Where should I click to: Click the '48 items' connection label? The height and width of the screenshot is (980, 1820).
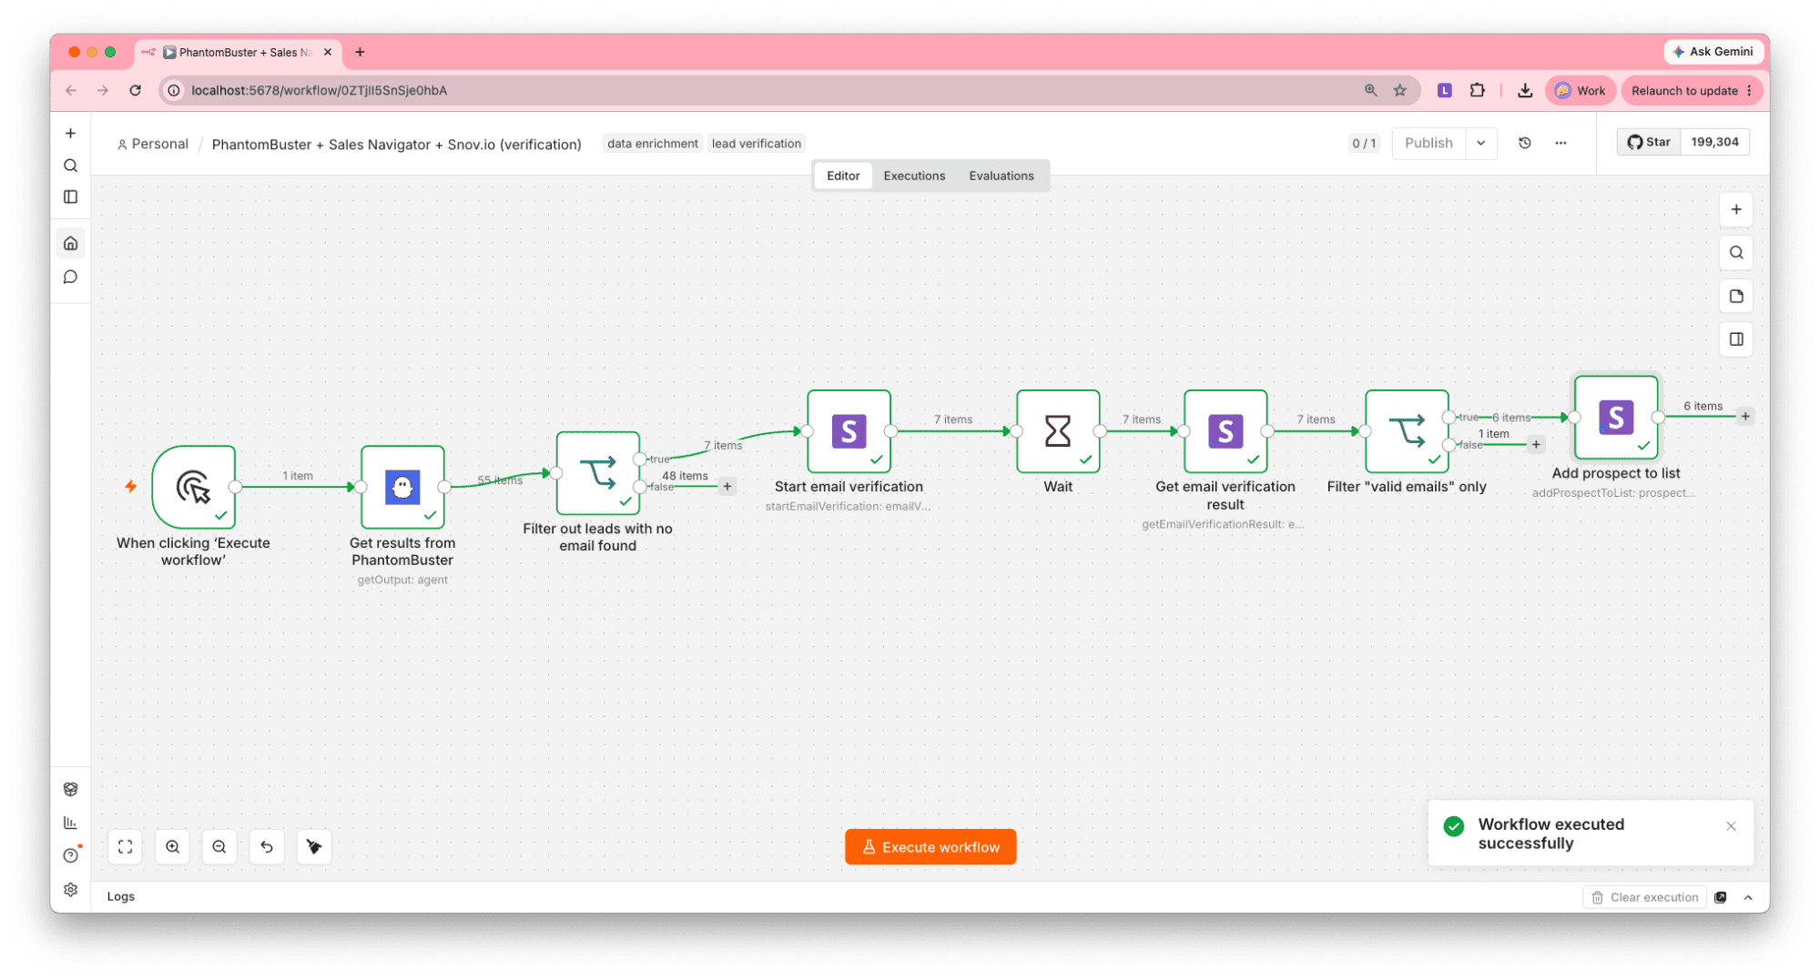coord(685,476)
